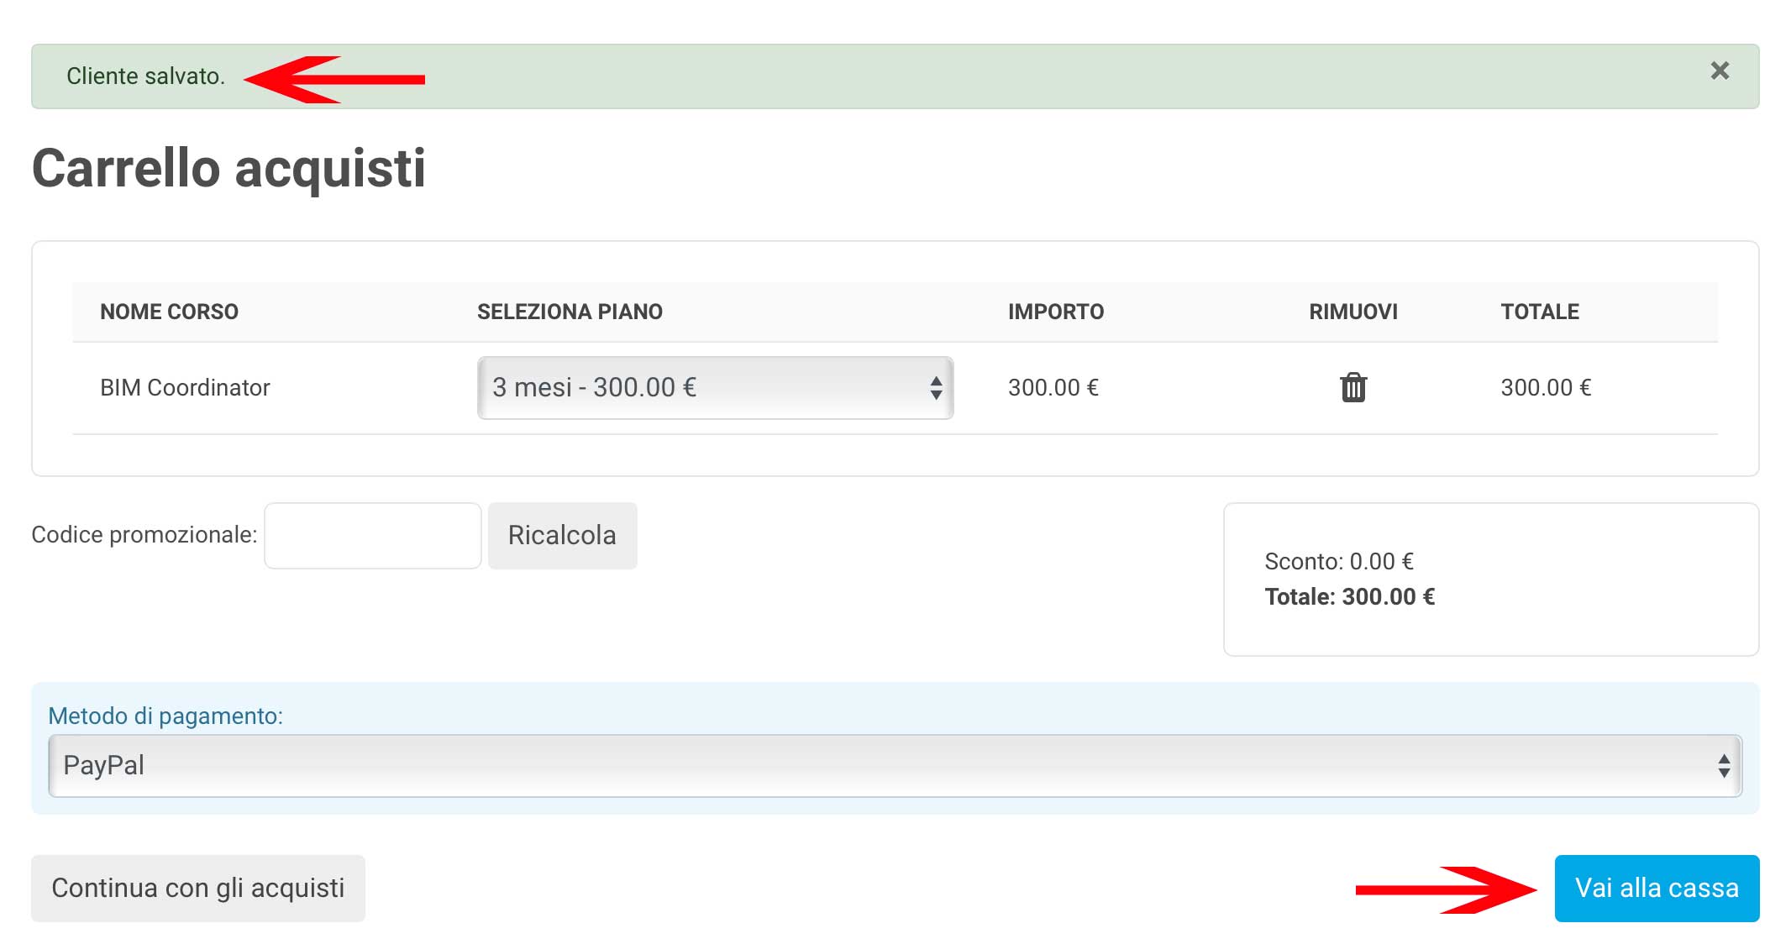
Task: Remove BIM Coordinator using the trash icon
Action: coord(1352,388)
